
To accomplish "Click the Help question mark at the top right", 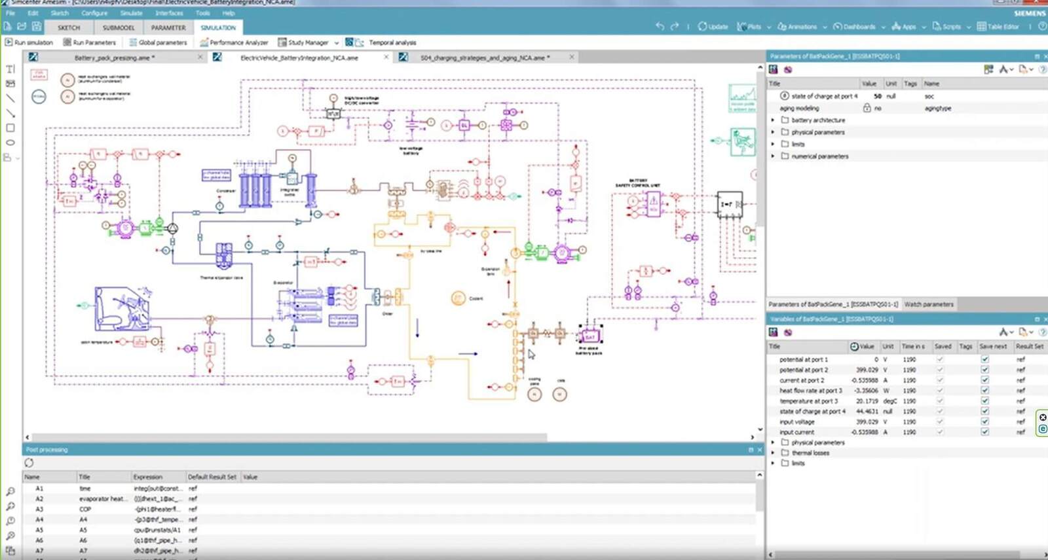I will (1043, 27).
